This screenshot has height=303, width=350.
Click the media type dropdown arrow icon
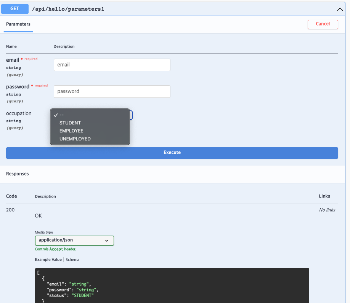coord(107,241)
